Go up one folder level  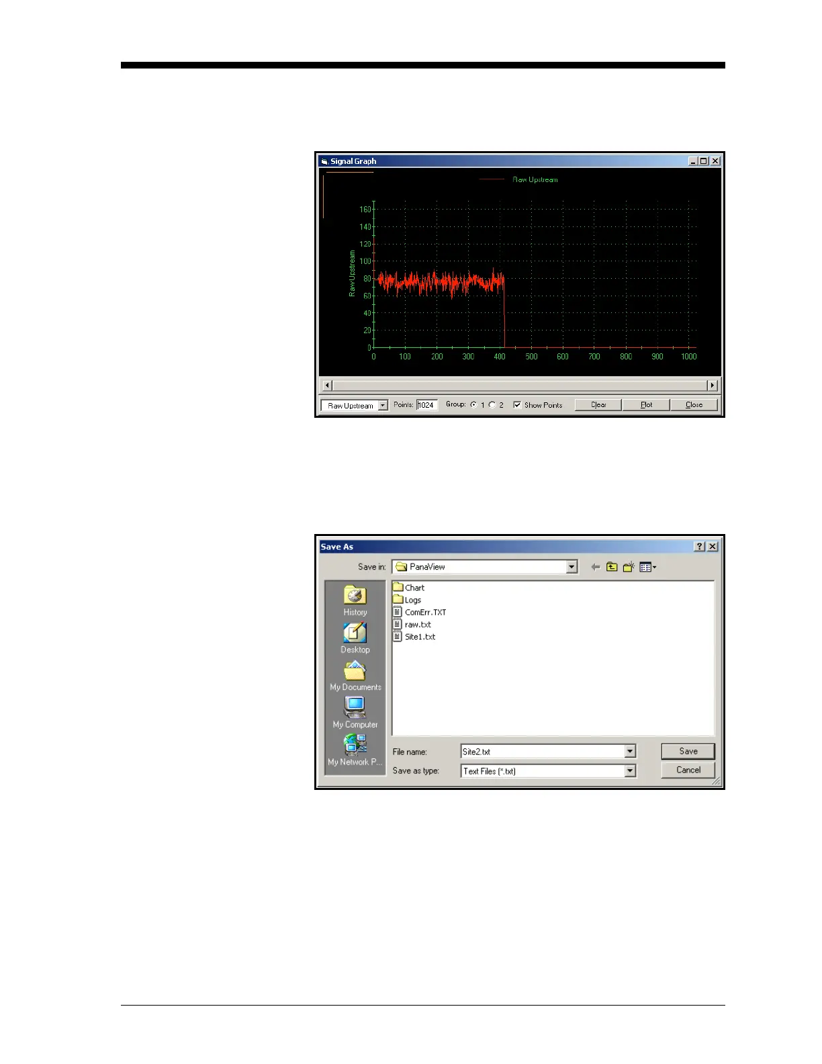pos(612,567)
